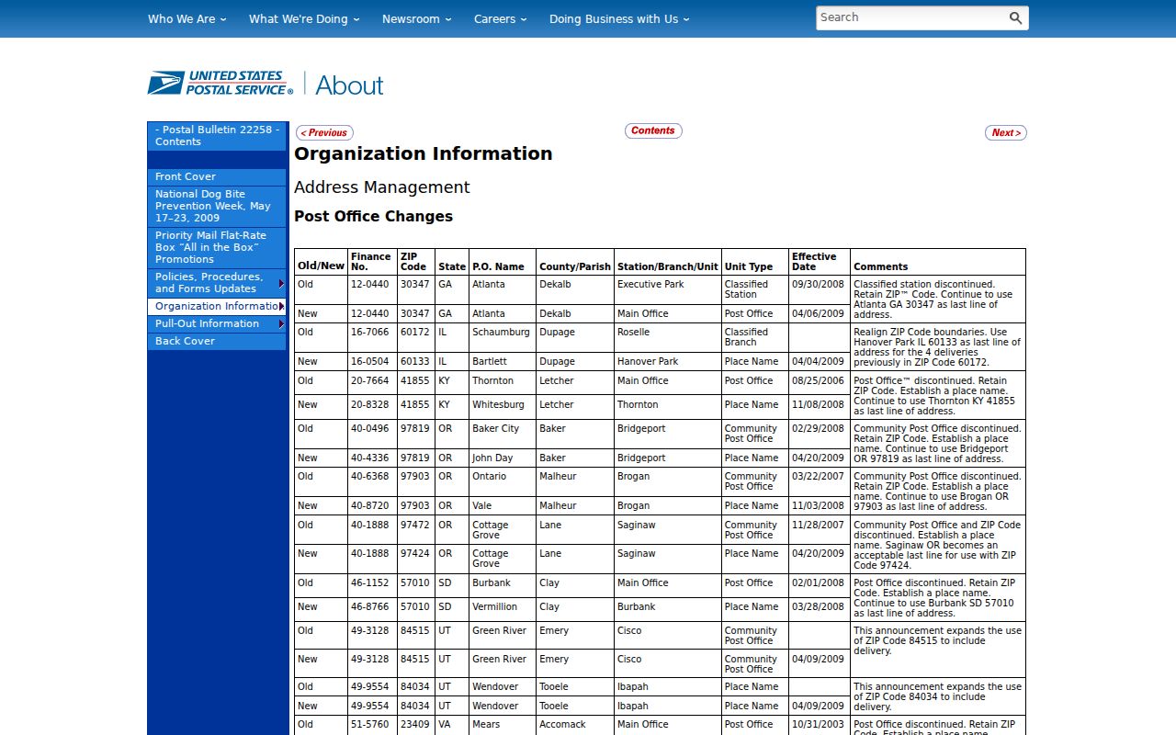Expand the What We're Doing menu
1176x735 pixels.
pos(304,18)
